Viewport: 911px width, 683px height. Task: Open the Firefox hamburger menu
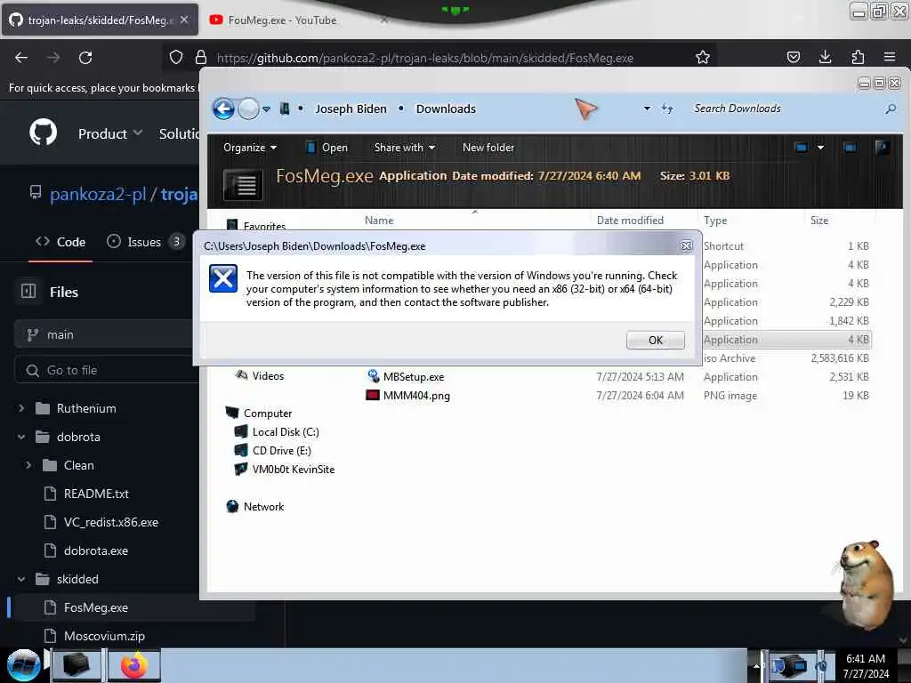coord(890,57)
